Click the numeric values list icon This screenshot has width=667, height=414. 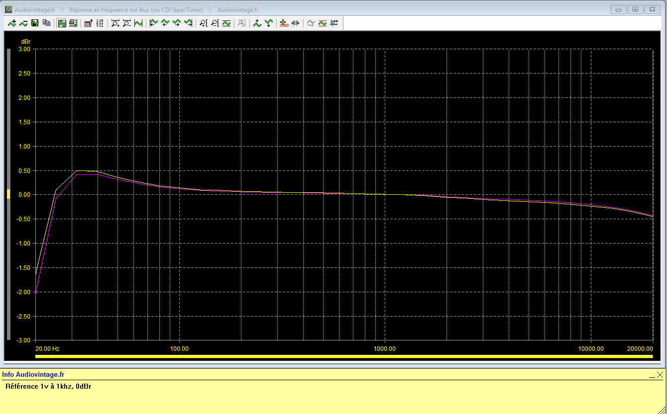[x=100, y=23]
